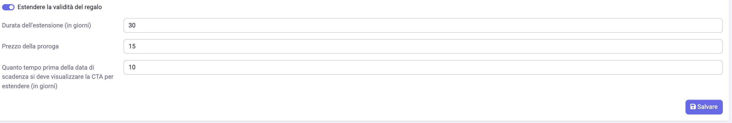This screenshot has width=732, height=123.
Task: Click the Durata dell'estensione (in giorni) label
Action: 47,25
